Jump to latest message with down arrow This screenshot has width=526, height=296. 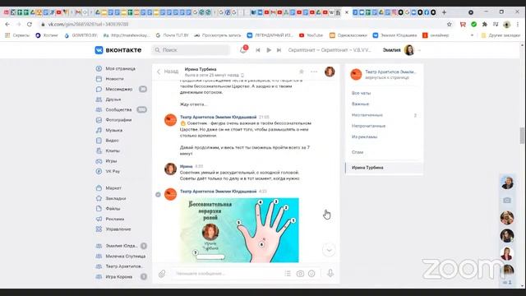[x=329, y=250]
